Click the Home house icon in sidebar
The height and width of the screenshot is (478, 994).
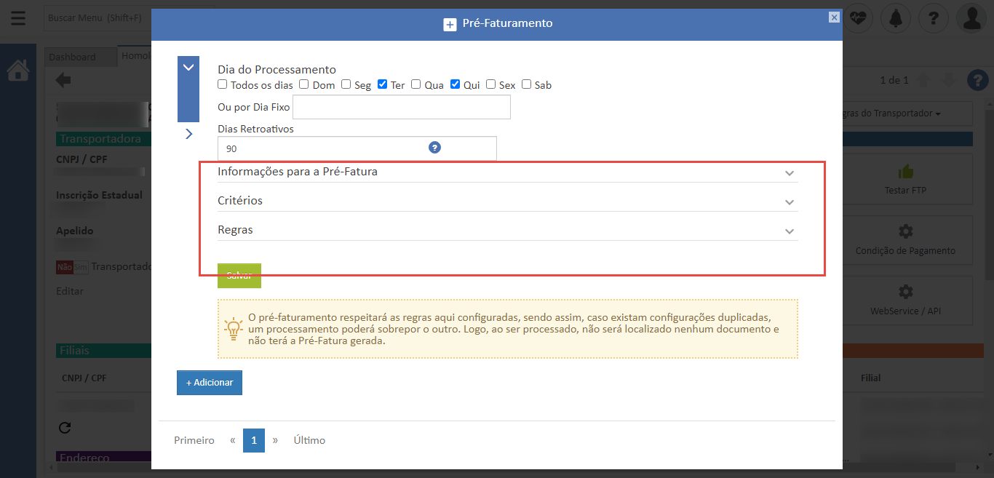pos(18,70)
